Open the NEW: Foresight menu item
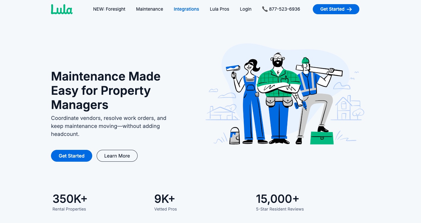 109,9
